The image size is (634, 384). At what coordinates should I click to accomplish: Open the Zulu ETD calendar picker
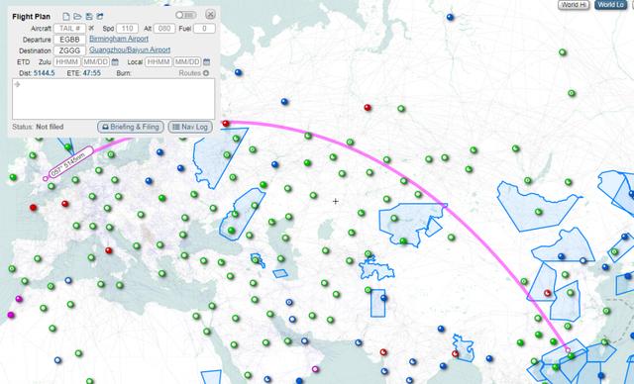[x=115, y=62]
